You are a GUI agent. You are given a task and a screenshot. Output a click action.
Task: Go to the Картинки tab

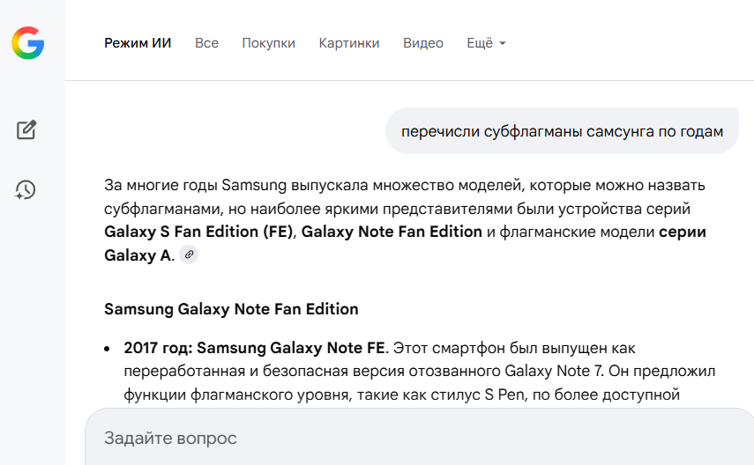[349, 43]
